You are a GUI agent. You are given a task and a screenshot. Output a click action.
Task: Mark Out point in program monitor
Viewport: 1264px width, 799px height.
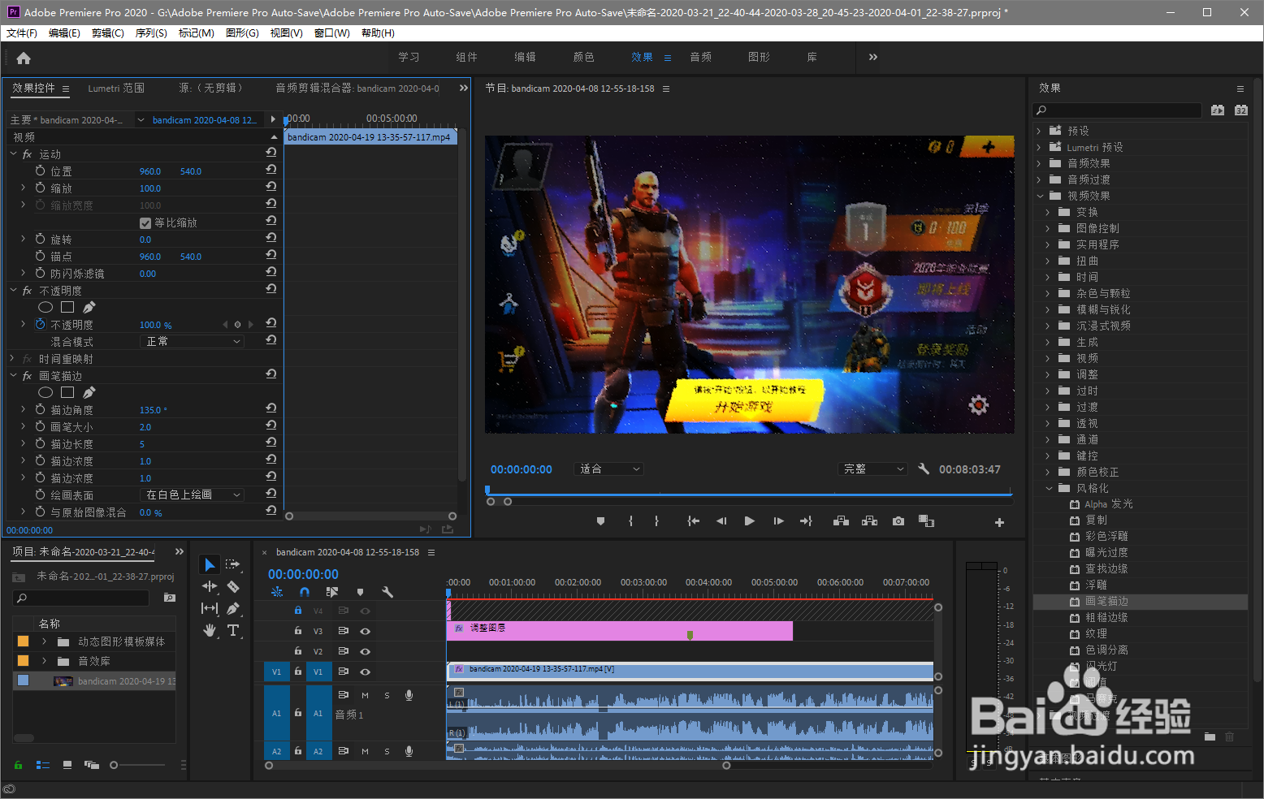[656, 521]
